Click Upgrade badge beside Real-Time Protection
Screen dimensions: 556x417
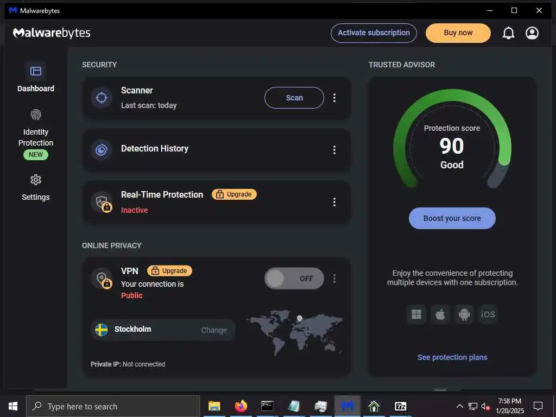(234, 194)
